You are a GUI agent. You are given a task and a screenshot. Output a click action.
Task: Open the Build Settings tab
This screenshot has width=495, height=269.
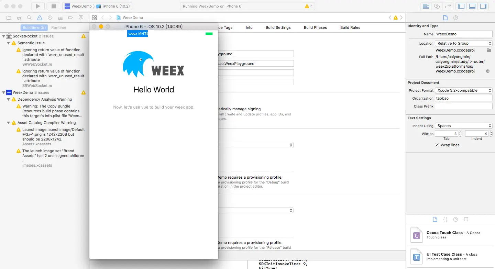pos(278,27)
